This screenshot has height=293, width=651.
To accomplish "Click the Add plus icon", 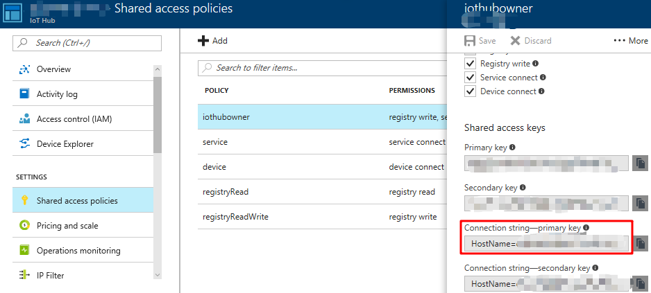I will [203, 41].
